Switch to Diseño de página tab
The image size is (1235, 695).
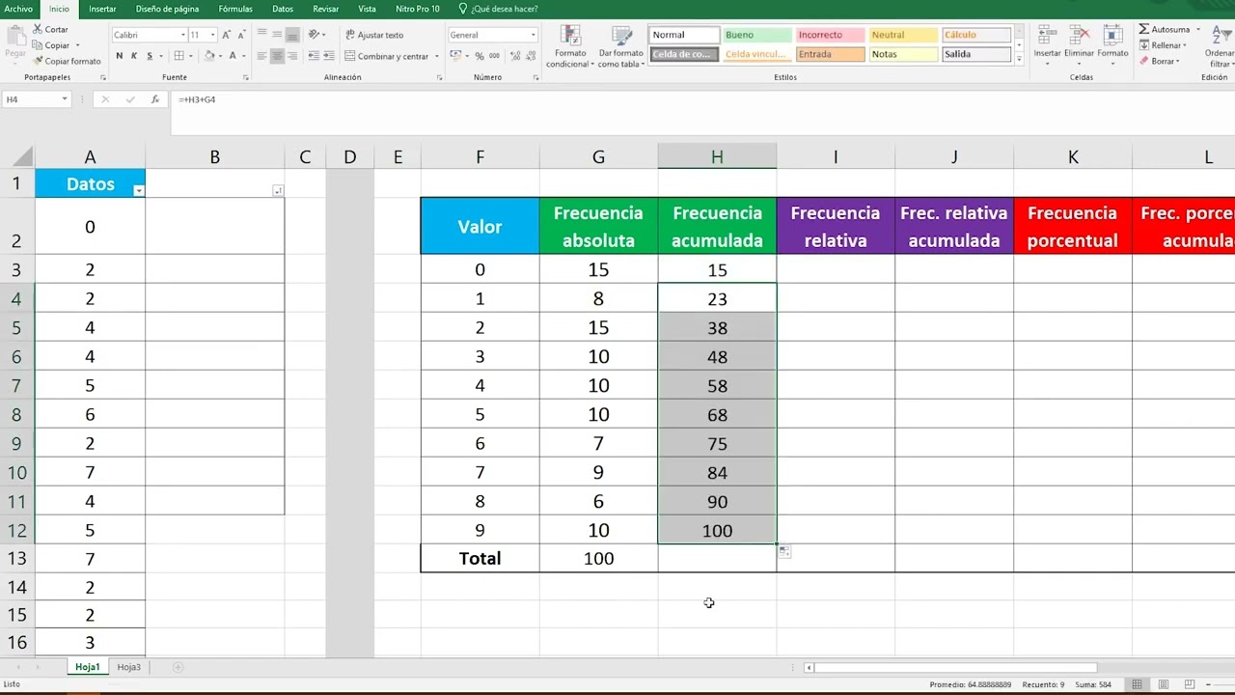coord(167,9)
